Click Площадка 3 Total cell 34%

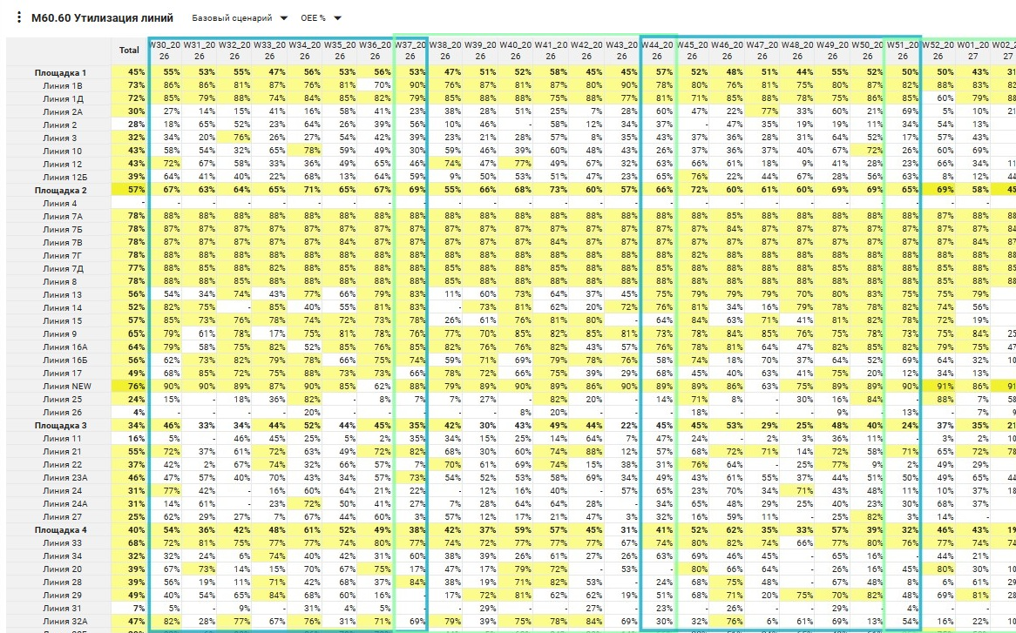129,425
